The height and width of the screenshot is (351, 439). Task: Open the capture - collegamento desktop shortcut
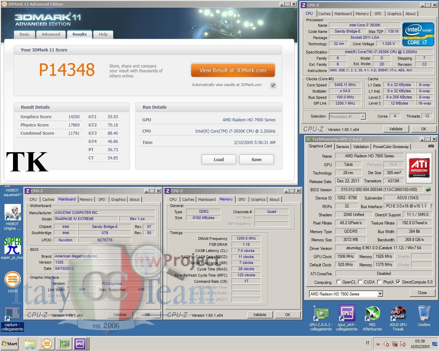pyautogui.click(x=12, y=319)
